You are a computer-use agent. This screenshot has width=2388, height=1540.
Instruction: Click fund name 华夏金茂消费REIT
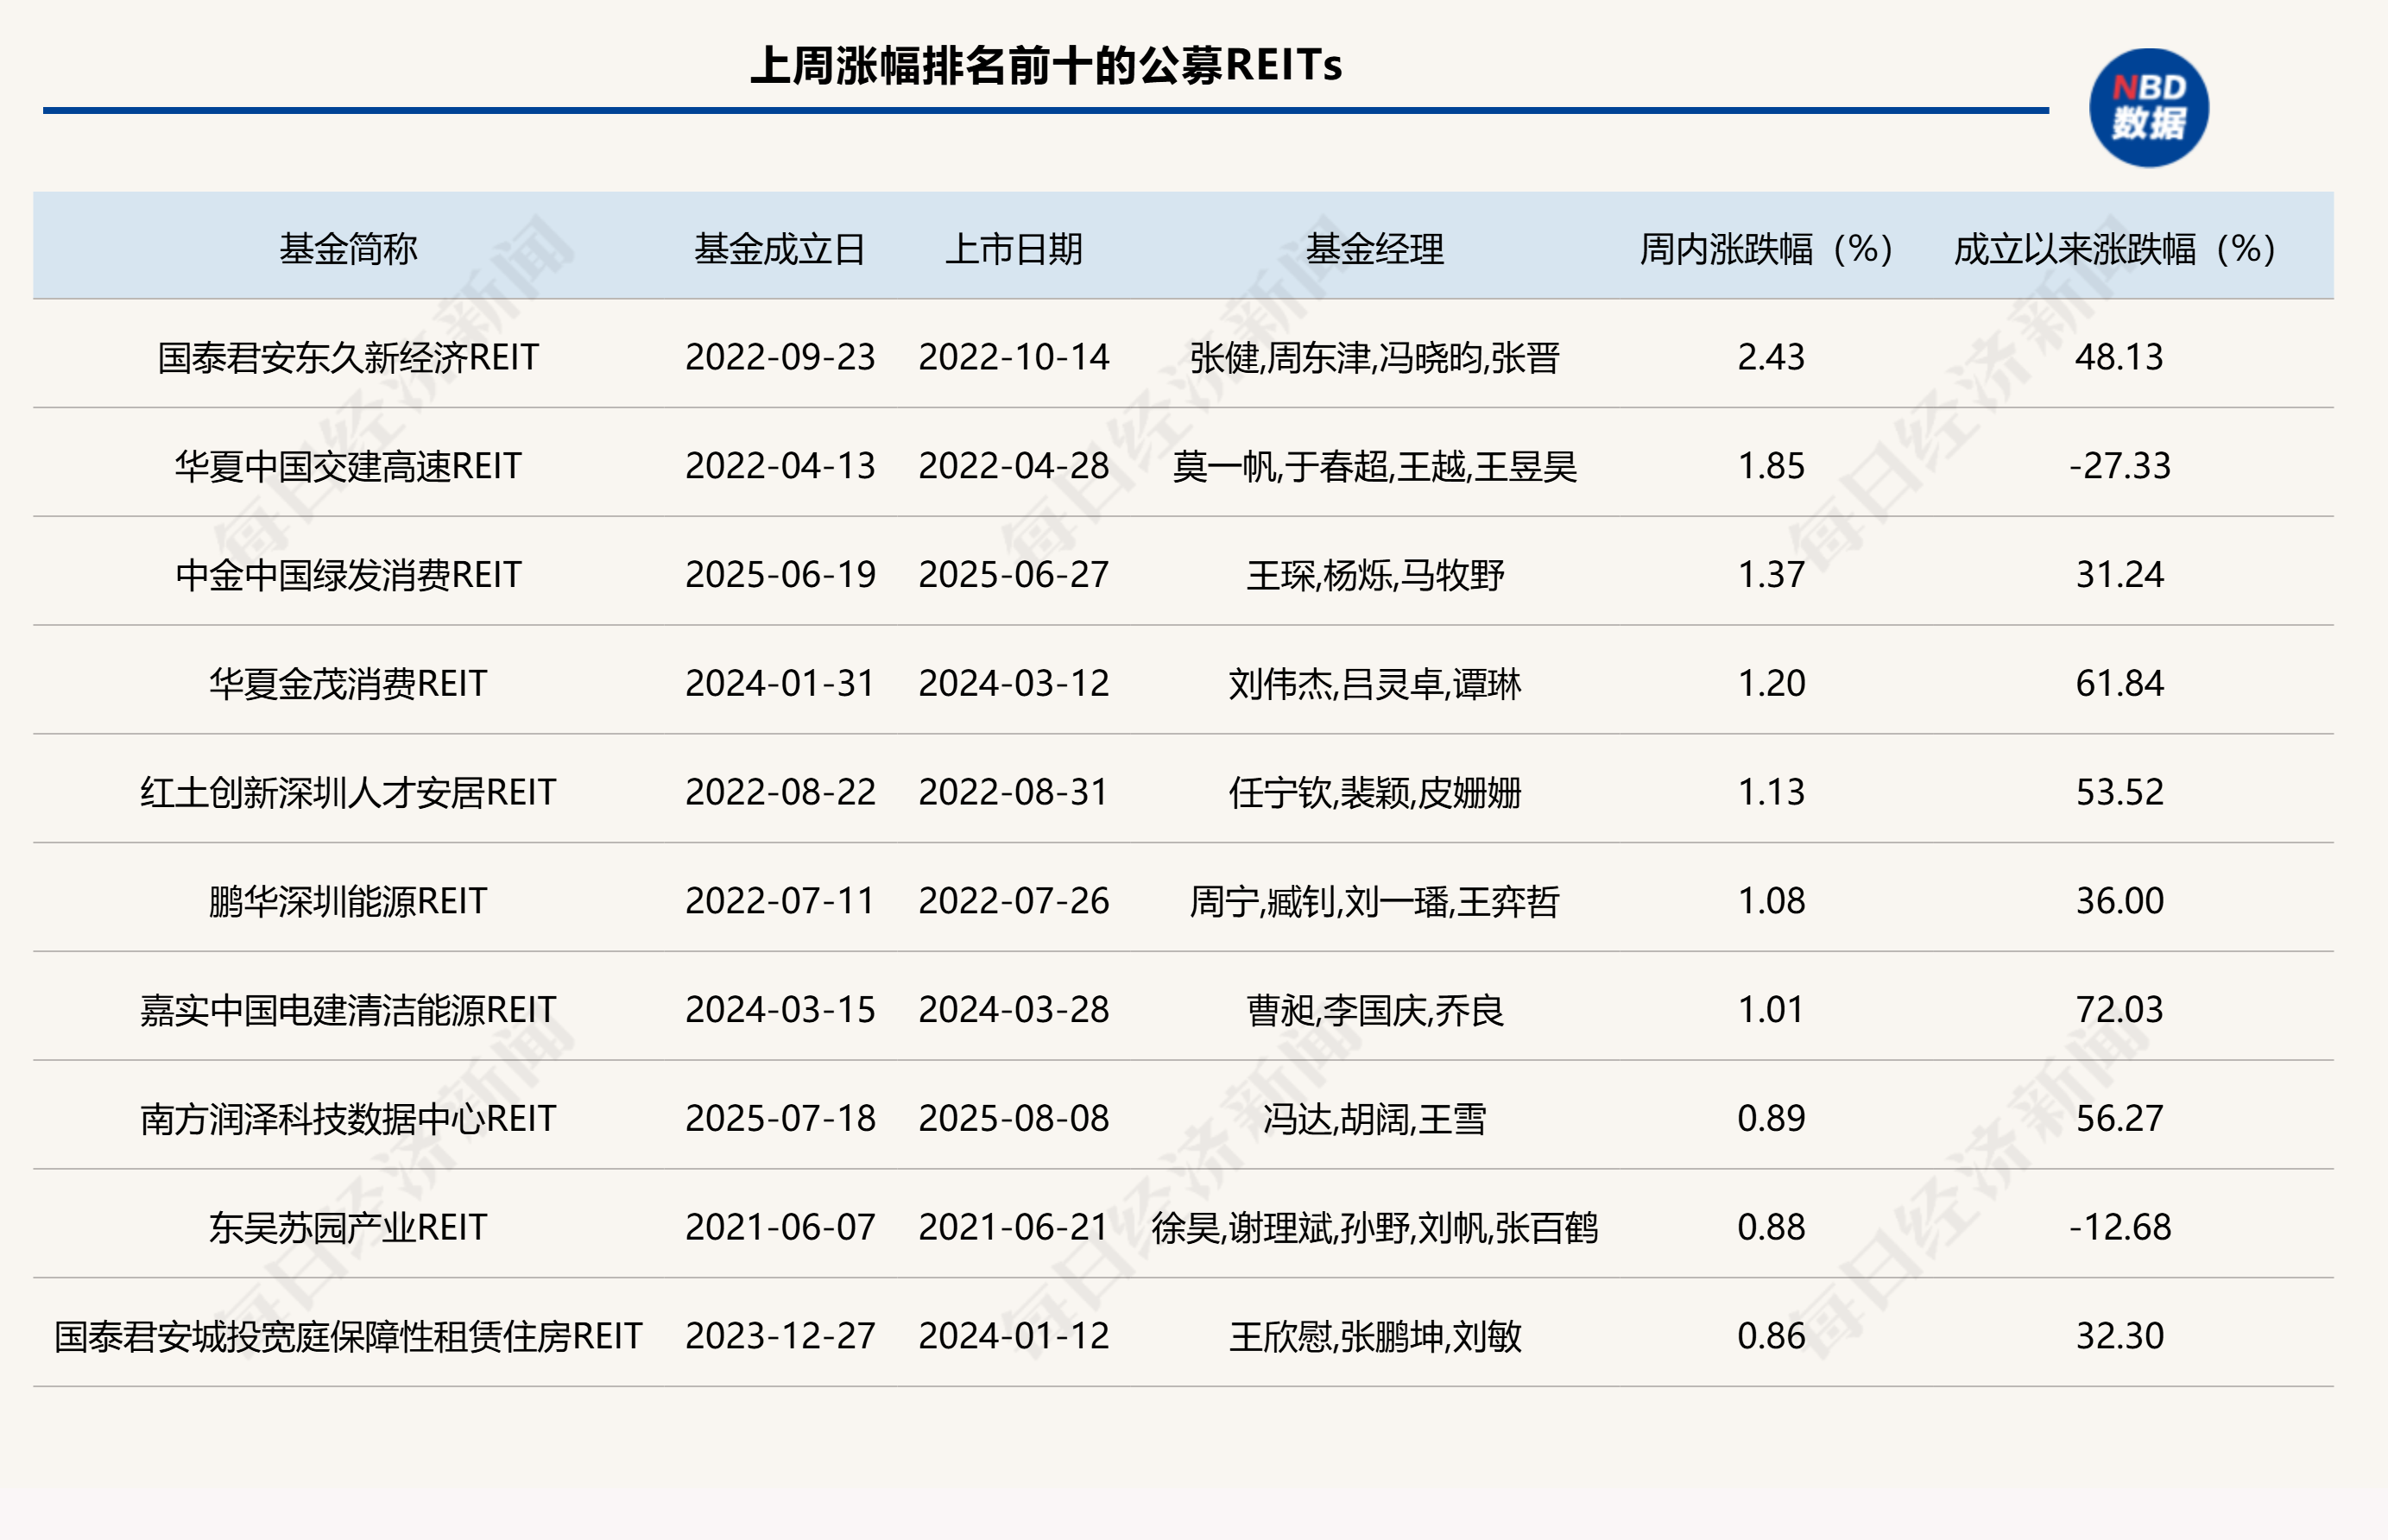coord(348,684)
